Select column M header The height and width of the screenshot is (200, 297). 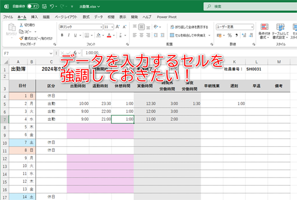279,62
